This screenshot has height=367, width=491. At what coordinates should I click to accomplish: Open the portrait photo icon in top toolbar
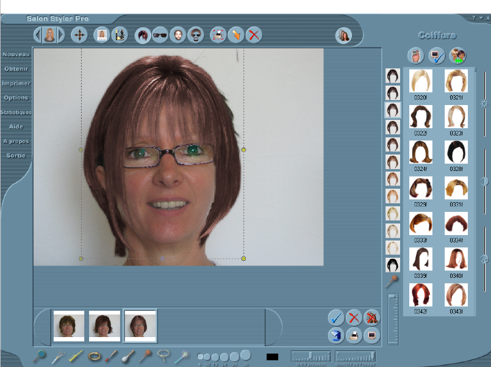[x=102, y=35]
